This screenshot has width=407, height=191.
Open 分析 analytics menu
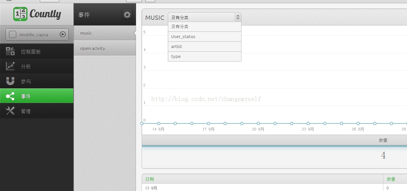[x=36, y=66]
